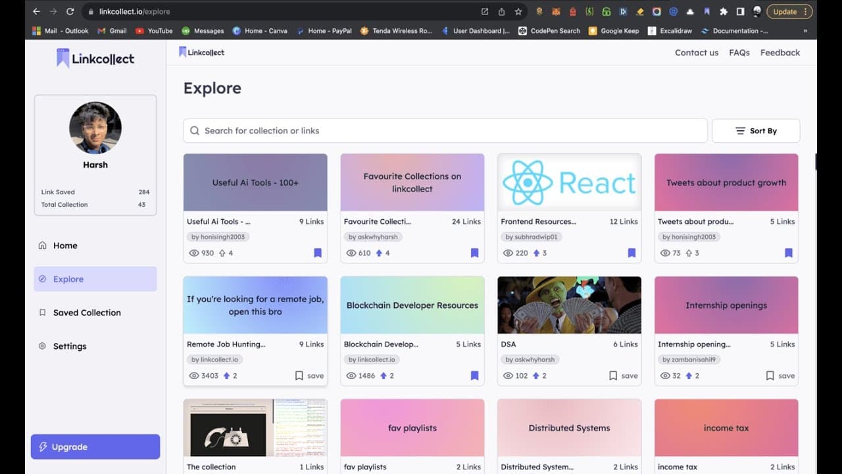Click the search for collection or links field
This screenshot has width=842, height=474.
click(445, 131)
